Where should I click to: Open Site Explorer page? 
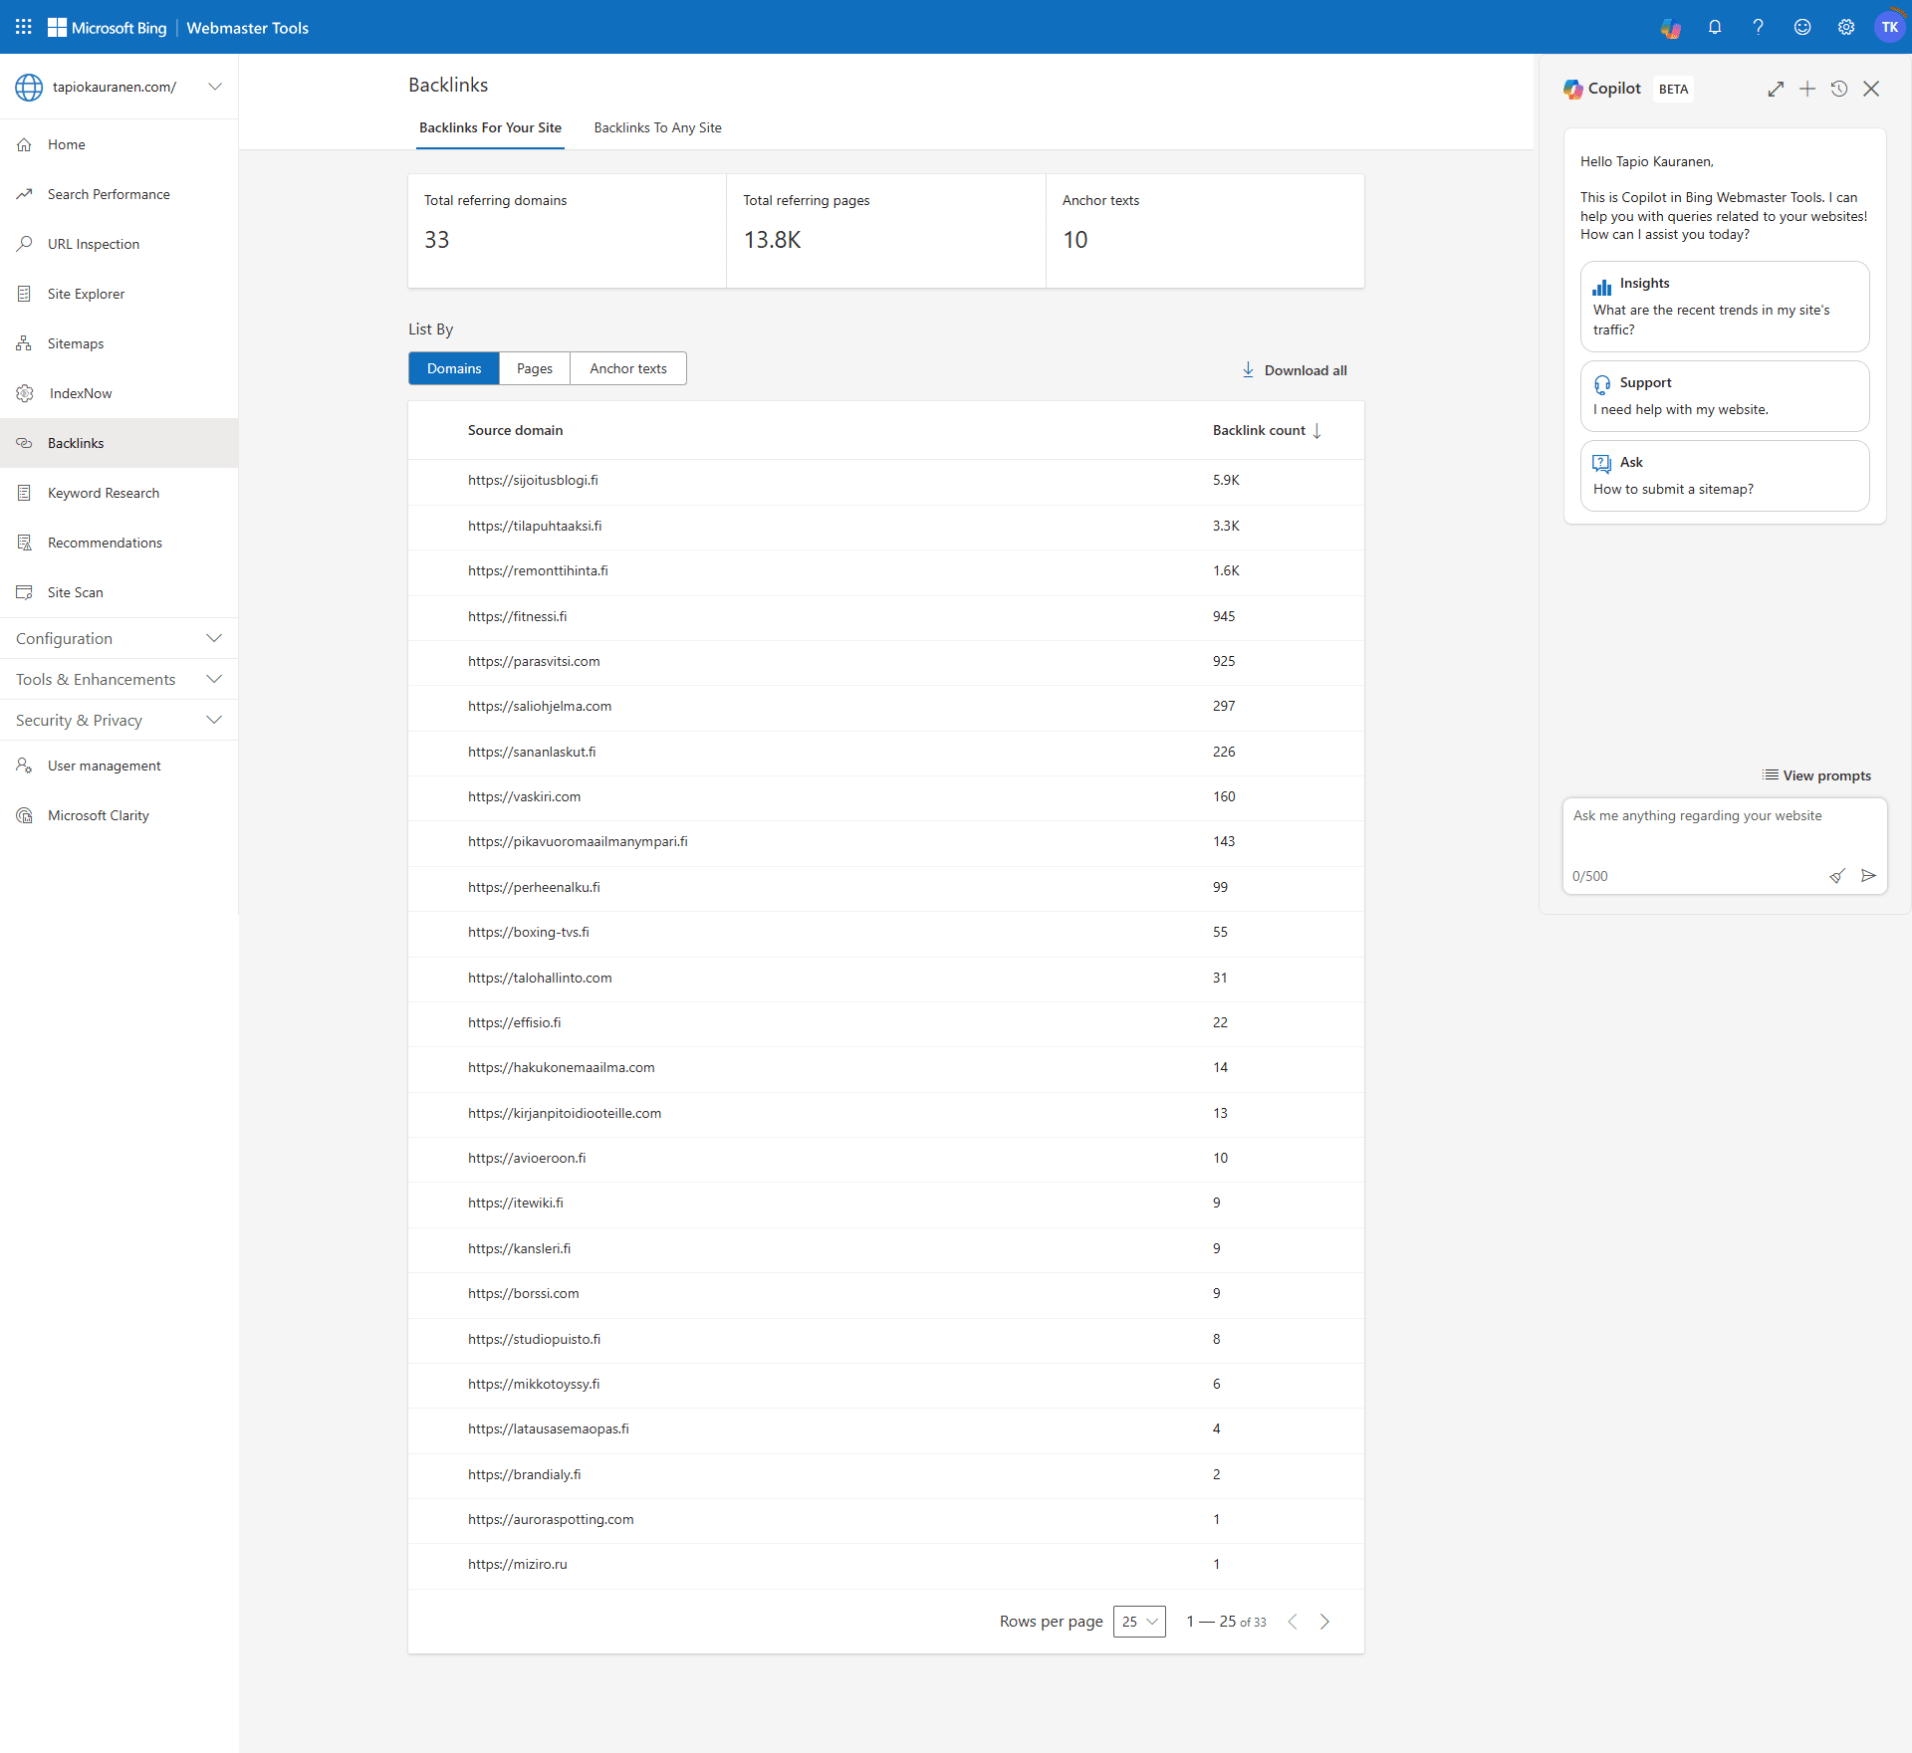[x=119, y=294]
